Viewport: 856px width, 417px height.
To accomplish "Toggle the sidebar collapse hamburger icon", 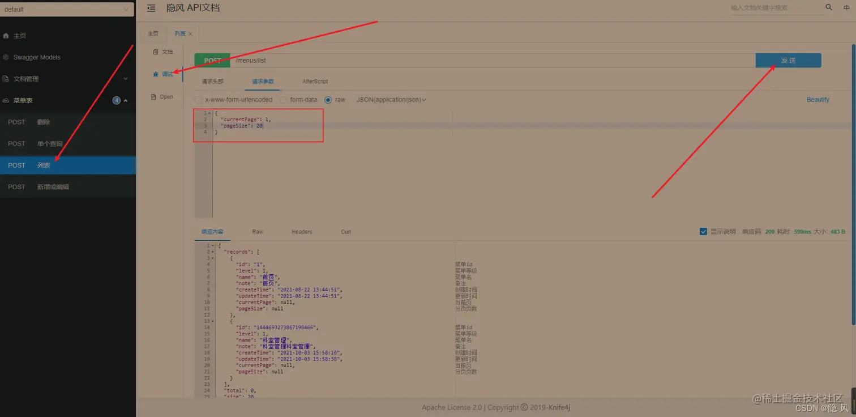I will (x=151, y=8).
